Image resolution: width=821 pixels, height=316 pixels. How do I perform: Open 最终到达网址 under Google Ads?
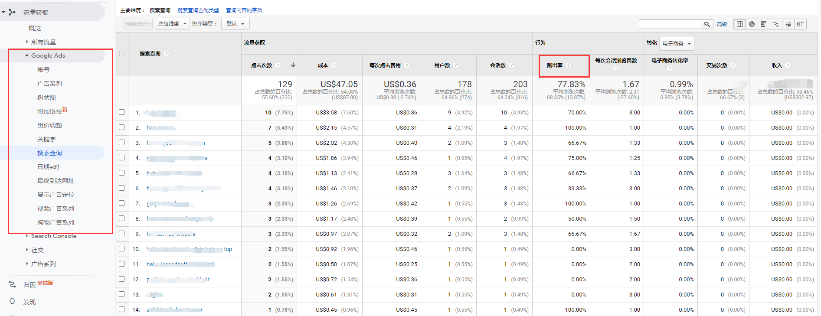(56, 181)
